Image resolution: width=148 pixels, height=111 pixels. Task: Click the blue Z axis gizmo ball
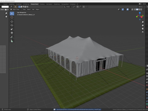pos(140,13)
